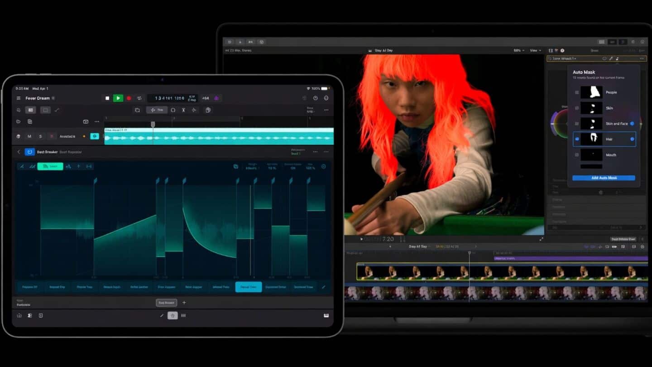Viewport: 652px width, 367px height.
Task: Click the Beat Breaker plug-in slot button
Action: (166, 303)
